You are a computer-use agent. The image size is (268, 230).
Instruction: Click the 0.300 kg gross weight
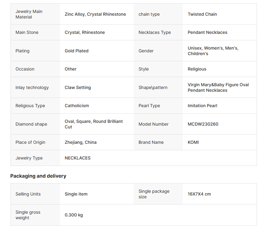[74, 215]
